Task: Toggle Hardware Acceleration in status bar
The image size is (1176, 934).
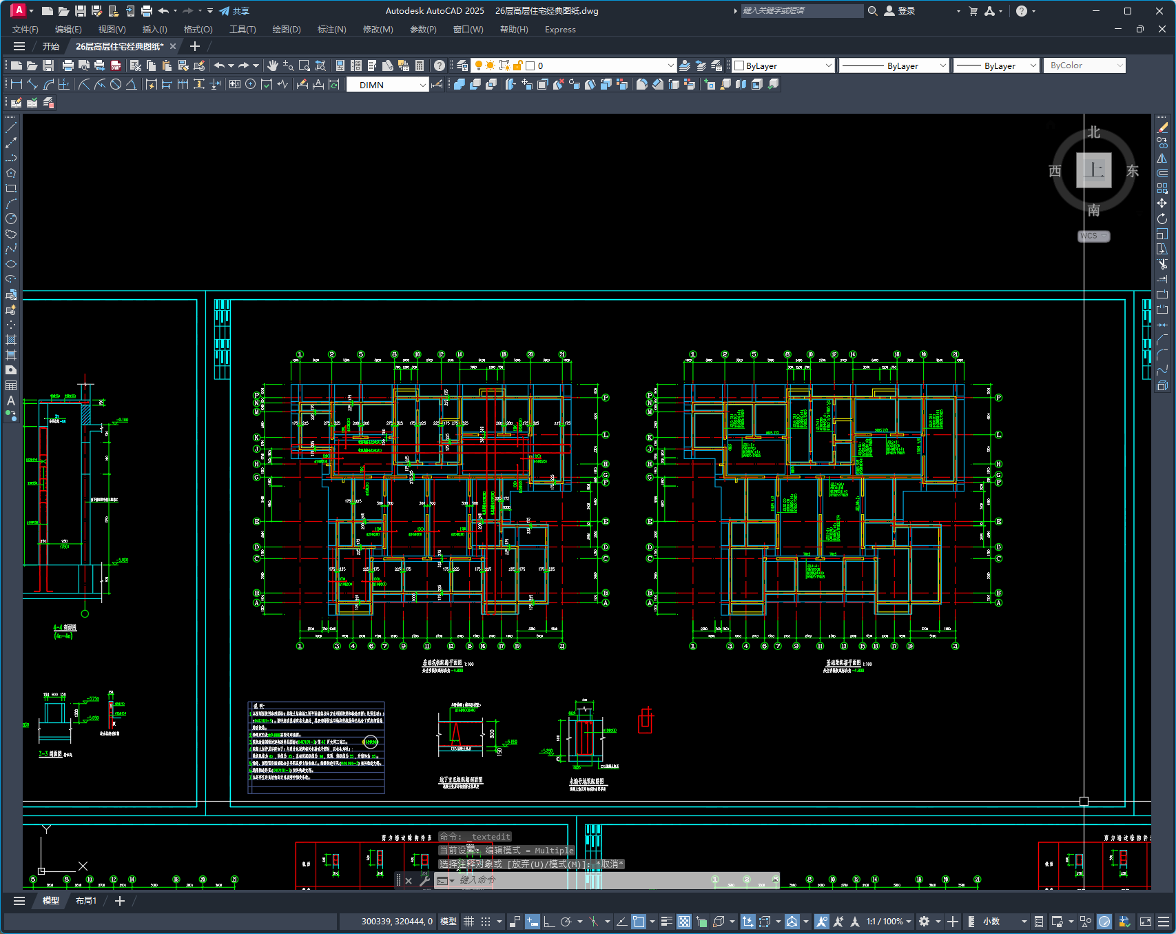Action: point(1104,922)
